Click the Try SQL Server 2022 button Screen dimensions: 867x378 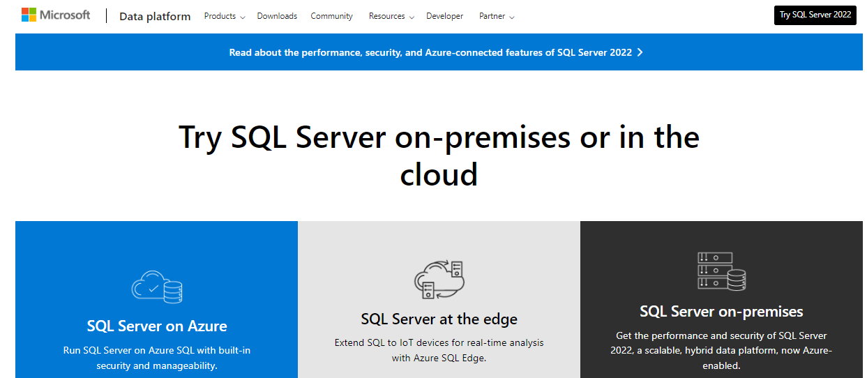tap(815, 15)
